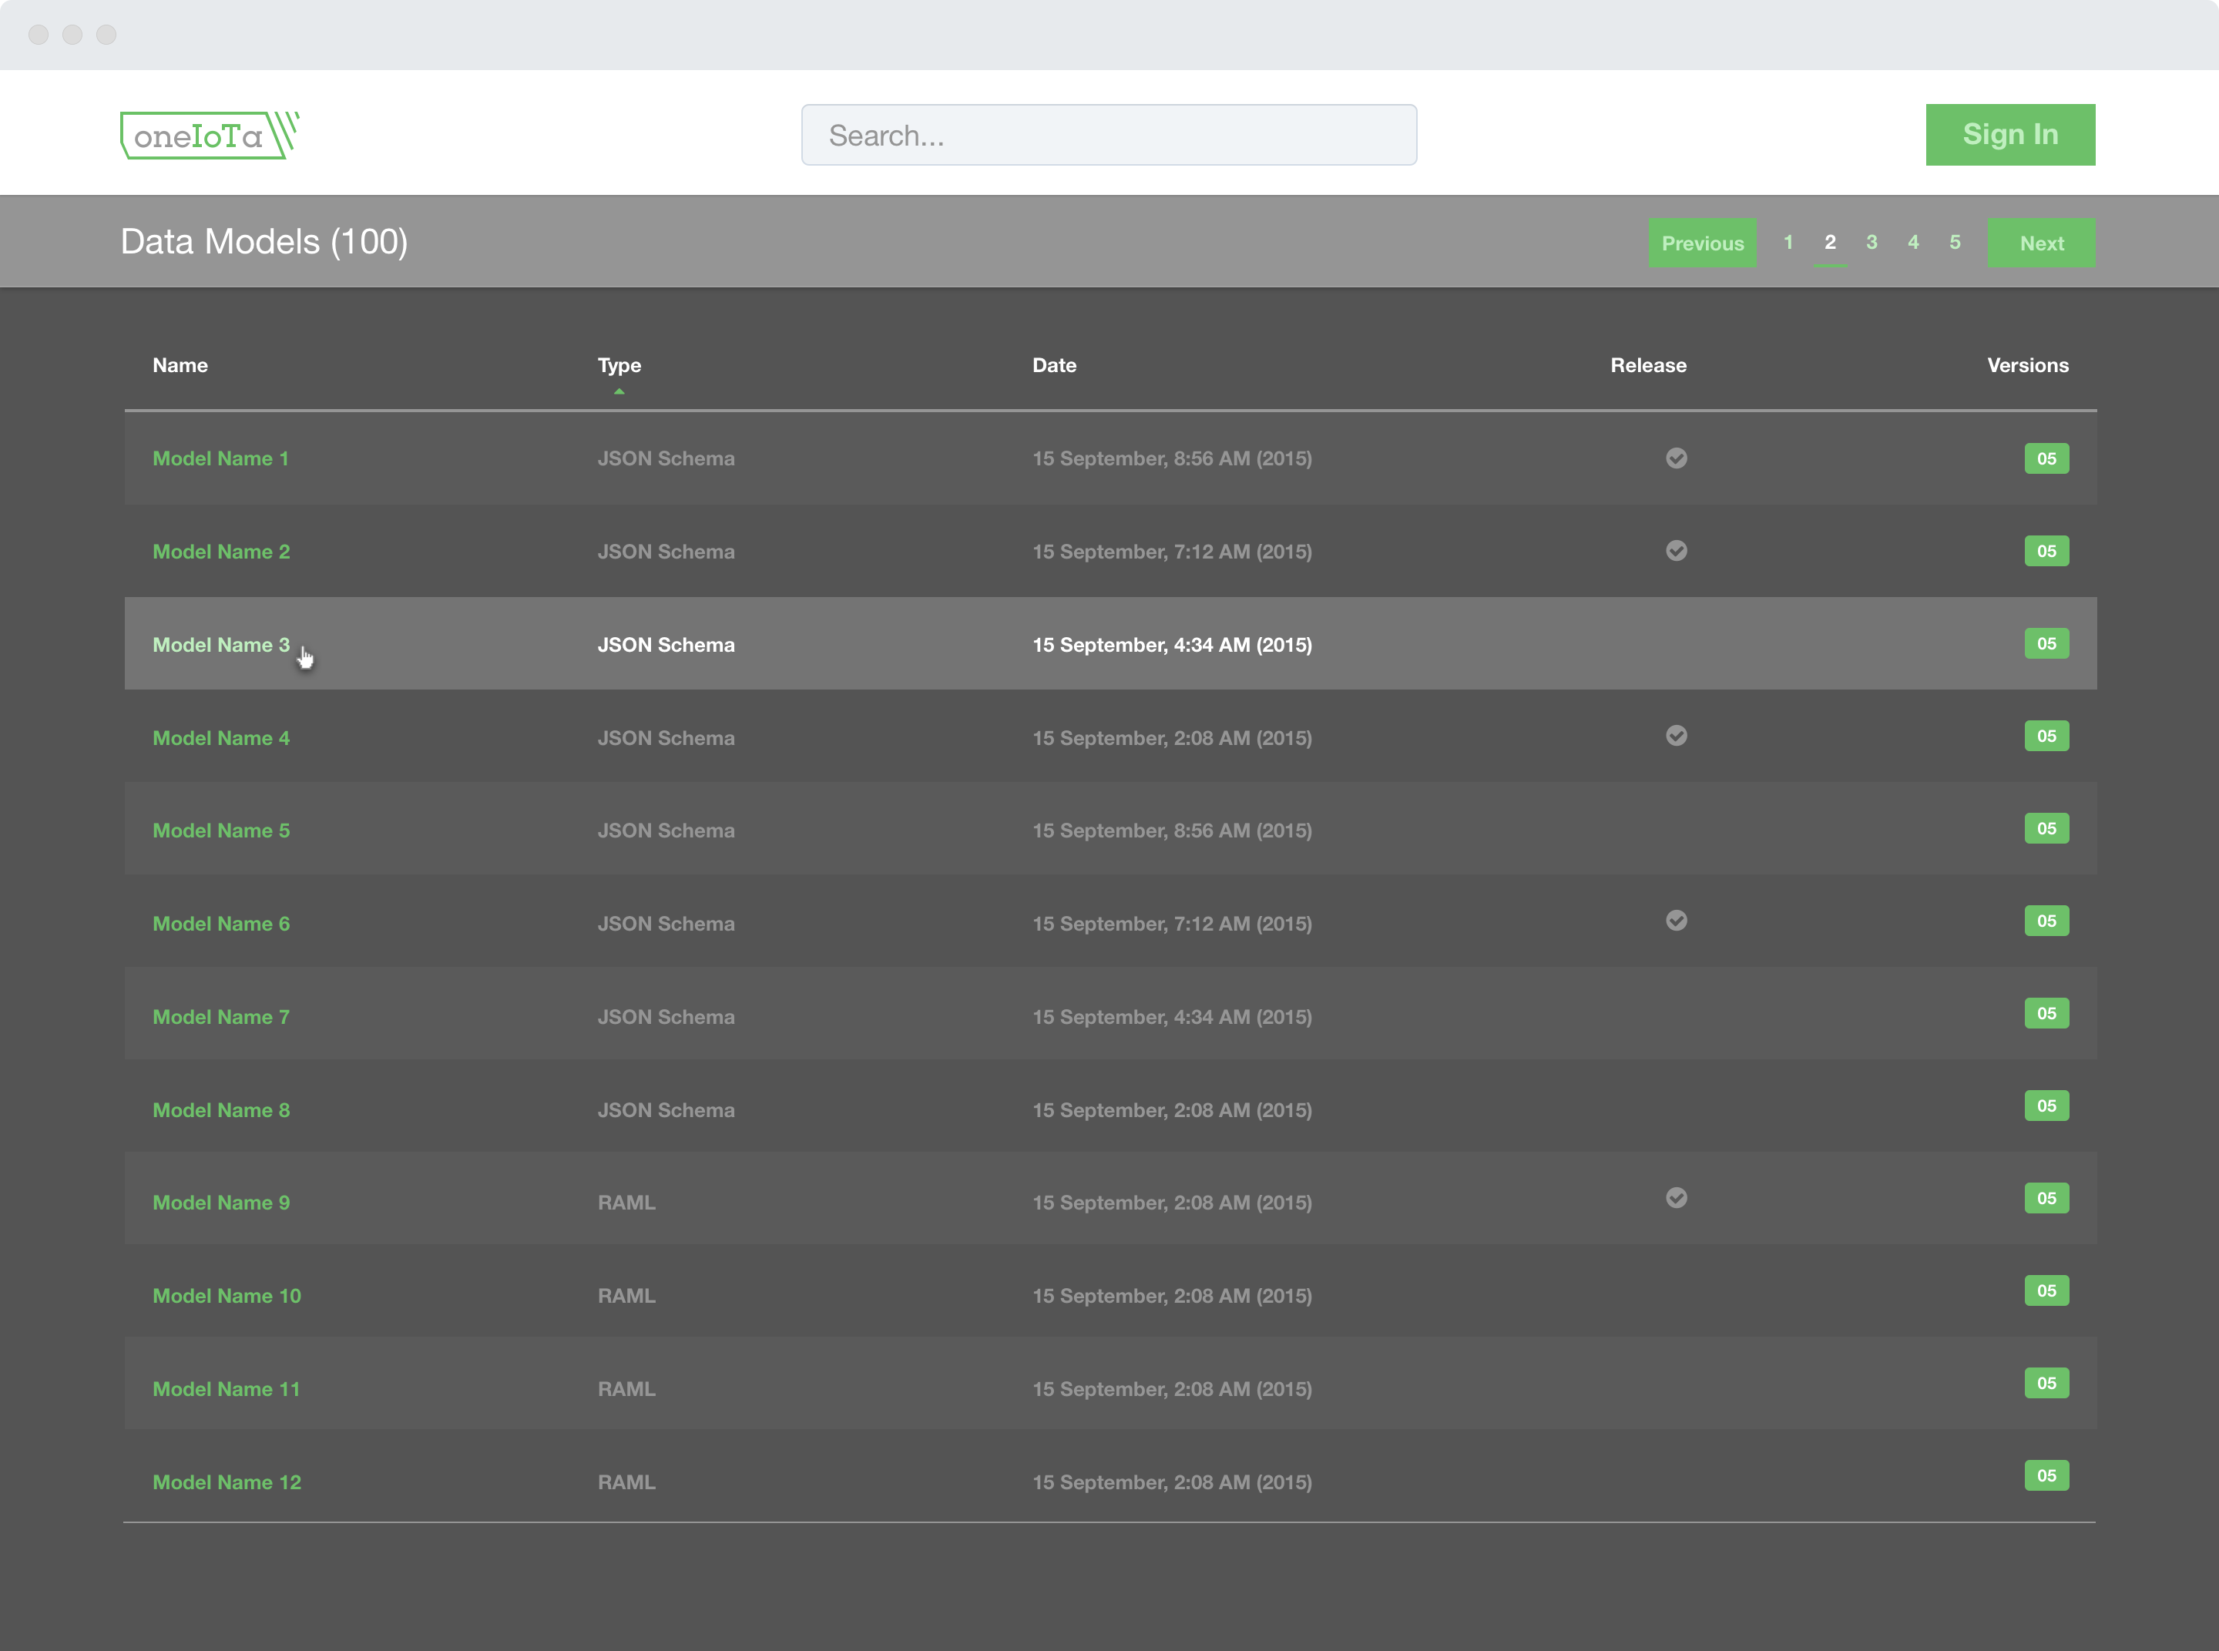Viewport: 2219px width, 1651px height.
Task: Click the 05 versions badge for Model Name 12
Action: point(2046,1475)
